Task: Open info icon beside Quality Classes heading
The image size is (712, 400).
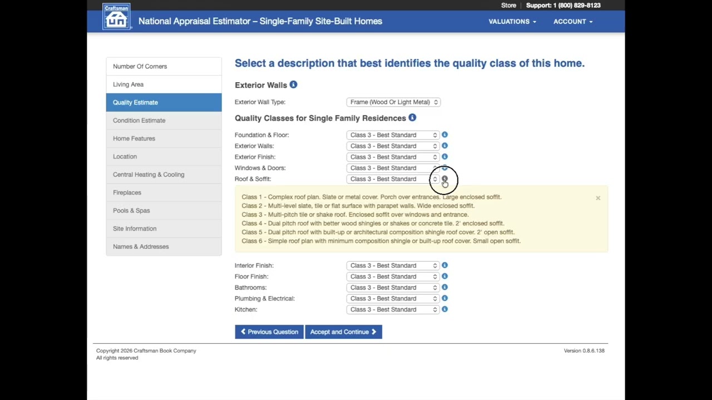Action: coord(412,117)
